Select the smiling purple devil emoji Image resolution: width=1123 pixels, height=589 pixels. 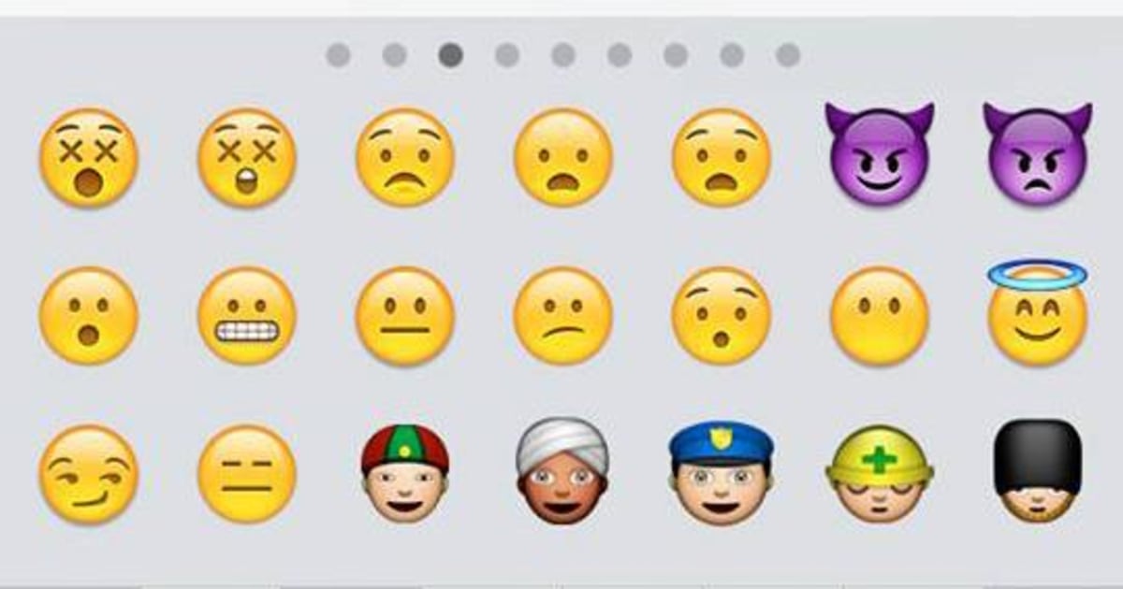(880, 155)
